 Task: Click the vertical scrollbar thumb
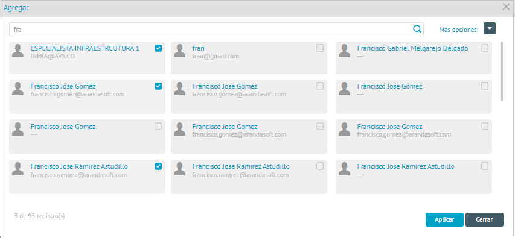[501, 71]
